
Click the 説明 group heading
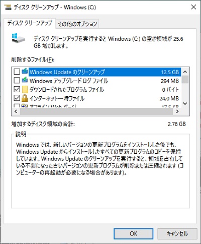pyautogui.click(x=21, y=134)
